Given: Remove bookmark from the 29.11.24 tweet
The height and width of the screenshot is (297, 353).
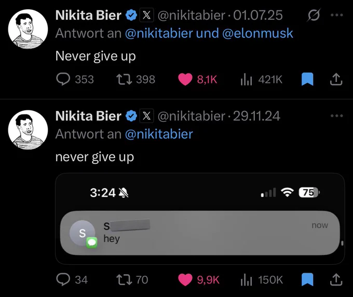Looking at the screenshot, I should click(x=307, y=279).
